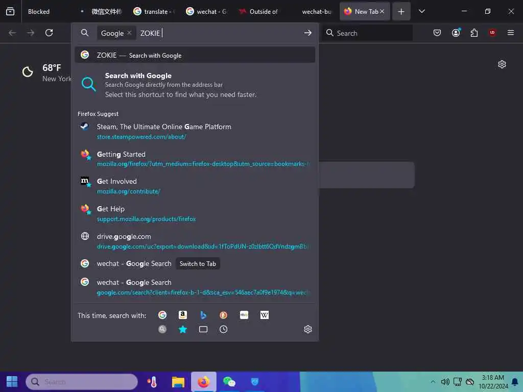
Task: Open the blue shield app in taskbar
Action: [x=254, y=382]
